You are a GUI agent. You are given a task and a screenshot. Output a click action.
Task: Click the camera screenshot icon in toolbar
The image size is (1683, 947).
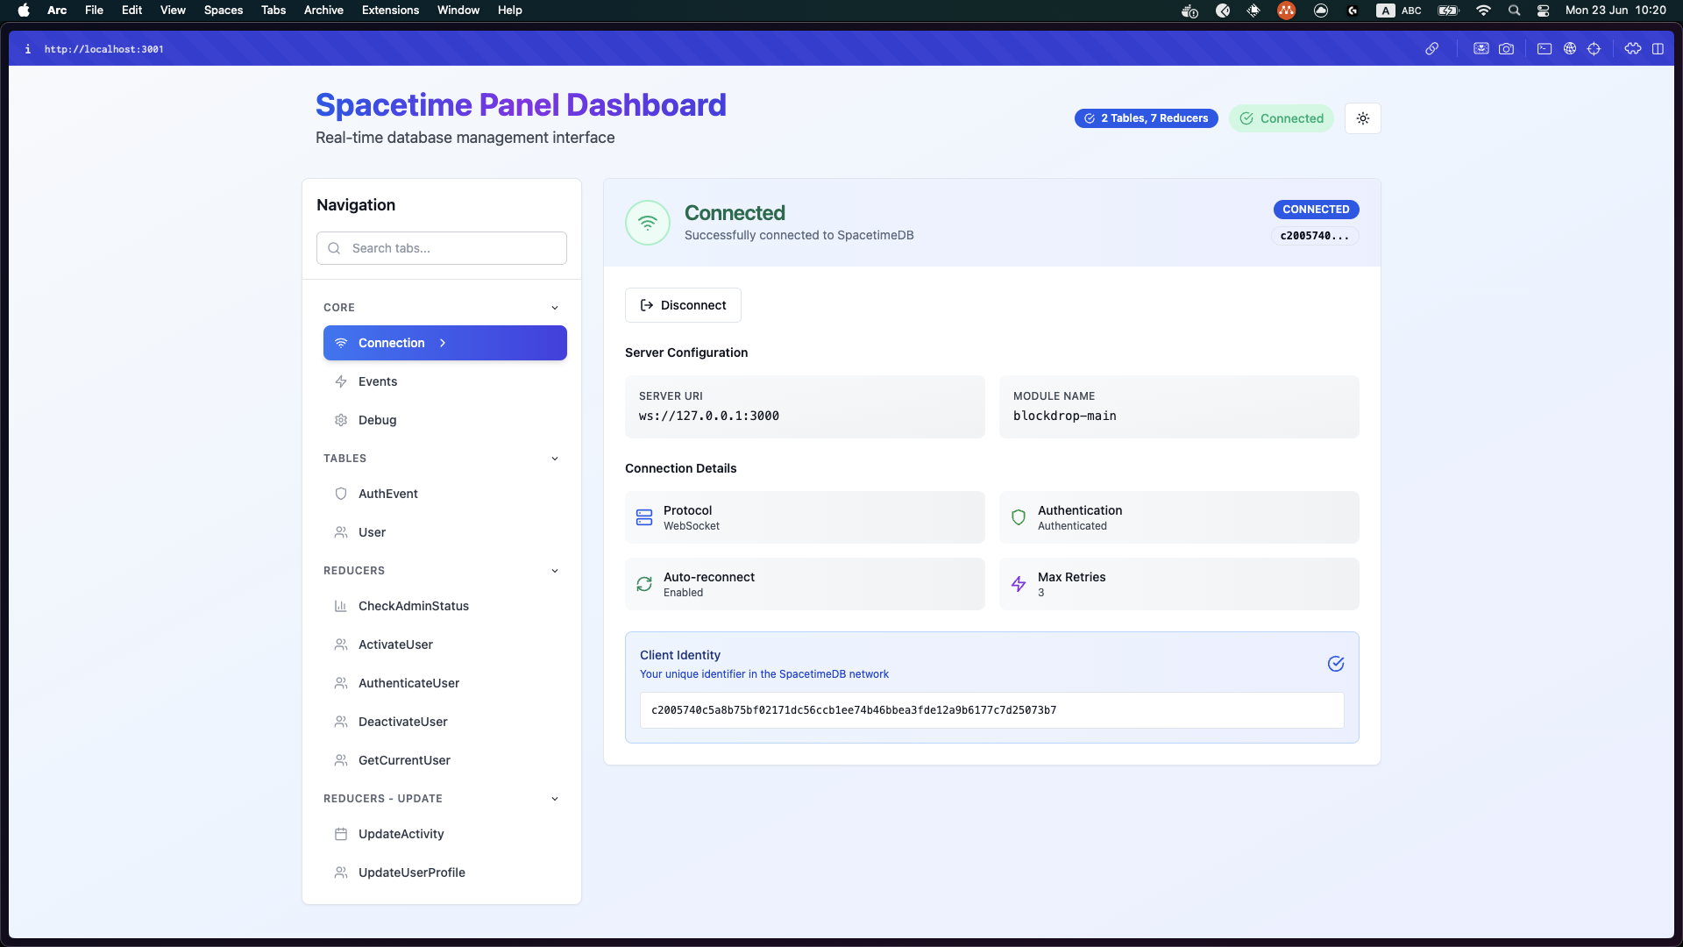1506,48
